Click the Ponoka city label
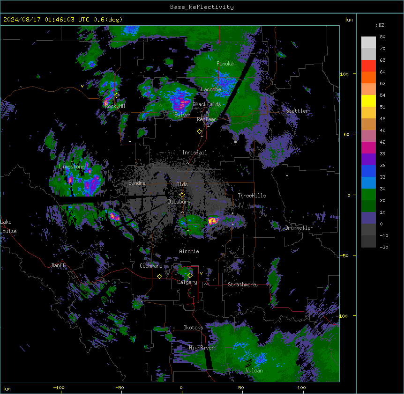 click(x=225, y=64)
